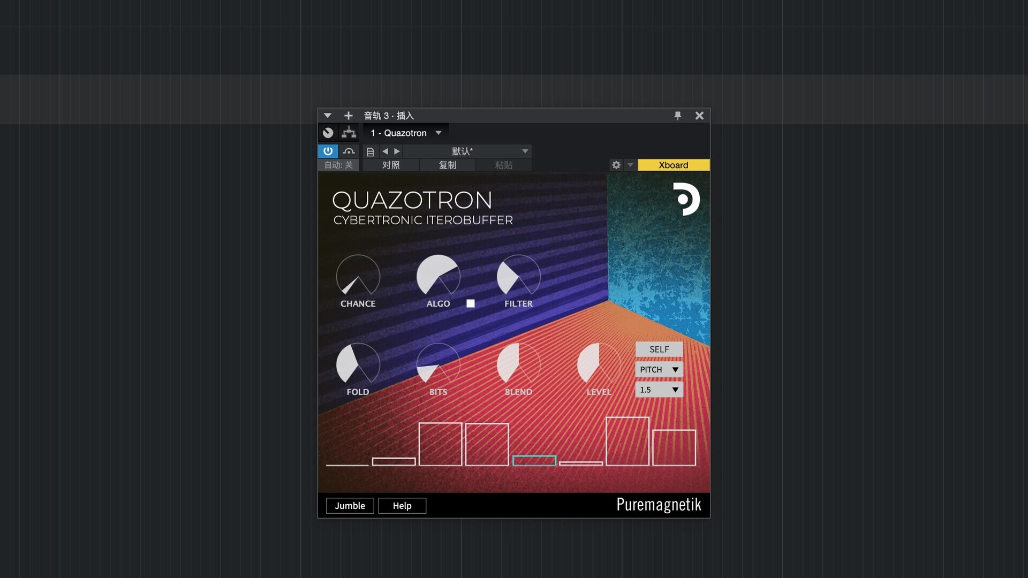The height and width of the screenshot is (578, 1028).
Task: Add an insert with the plus icon
Action: tap(348, 116)
